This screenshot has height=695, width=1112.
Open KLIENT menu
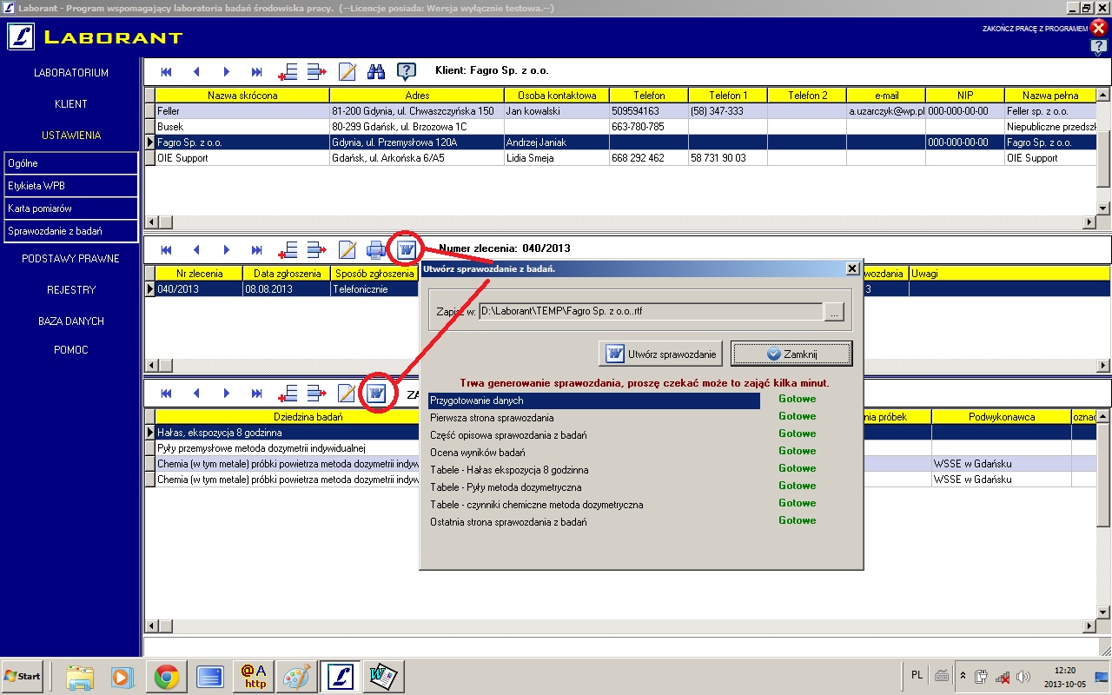click(x=71, y=104)
